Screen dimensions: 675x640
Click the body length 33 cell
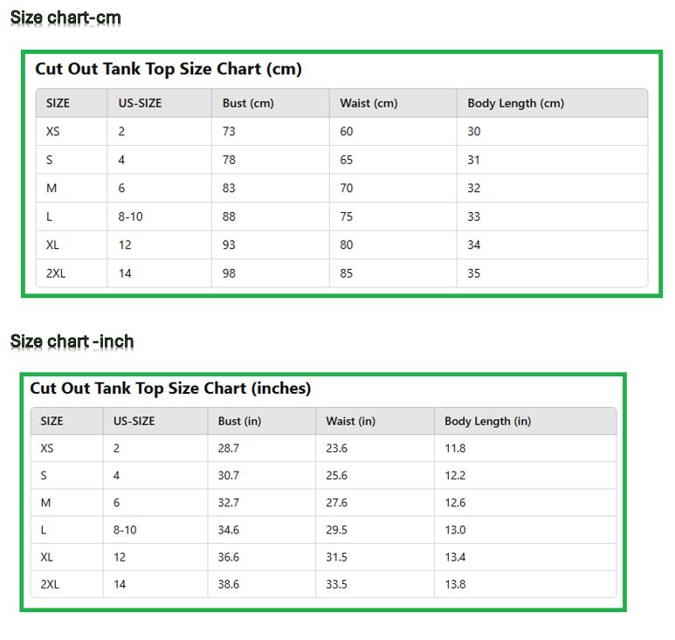tap(473, 217)
